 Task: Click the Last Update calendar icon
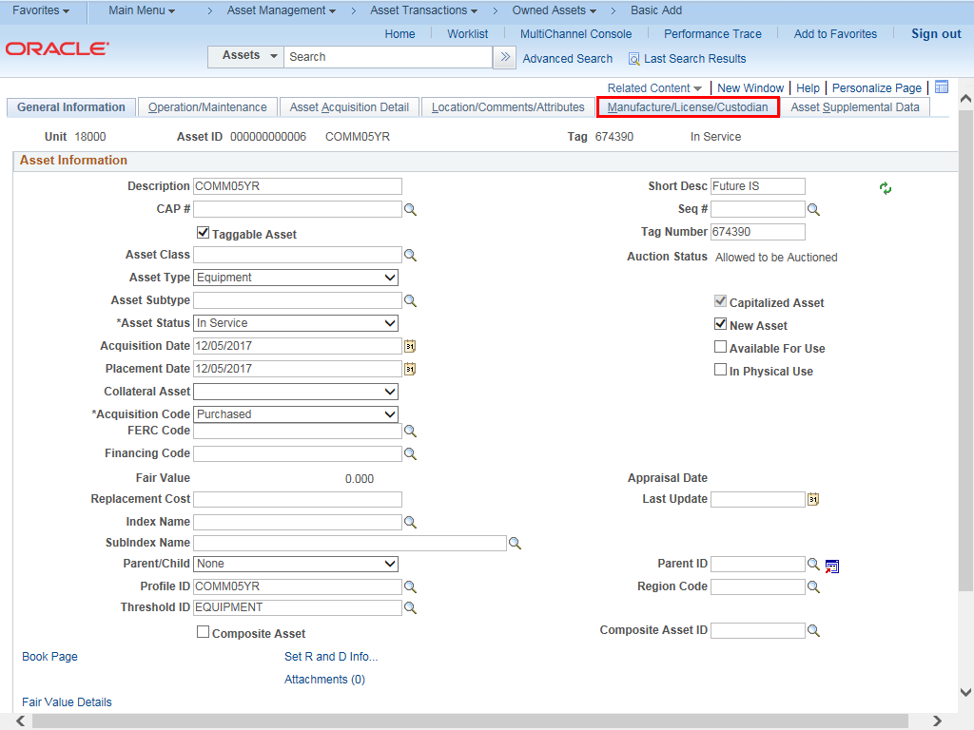tap(813, 499)
